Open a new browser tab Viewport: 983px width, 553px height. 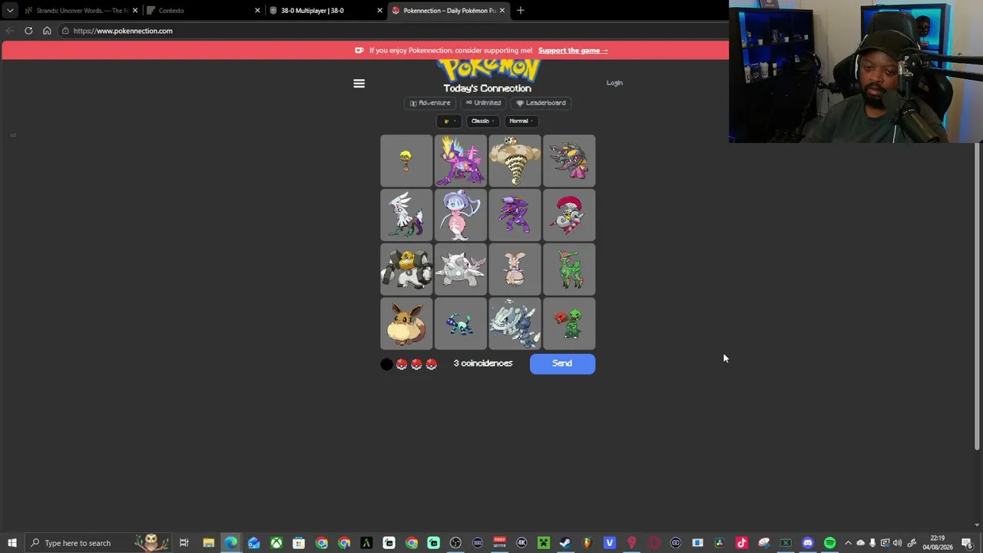[x=521, y=10]
